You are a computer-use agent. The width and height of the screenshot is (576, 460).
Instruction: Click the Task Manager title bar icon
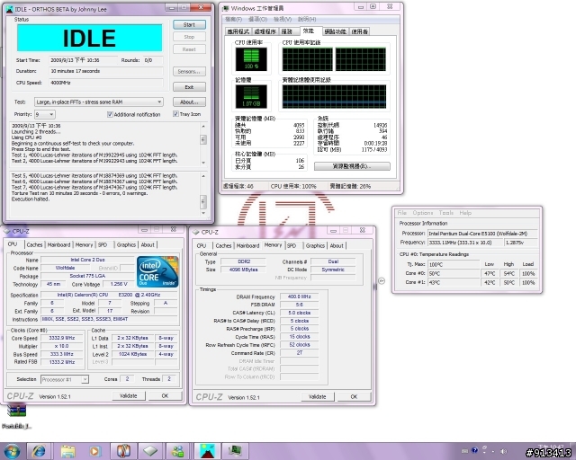(226, 8)
